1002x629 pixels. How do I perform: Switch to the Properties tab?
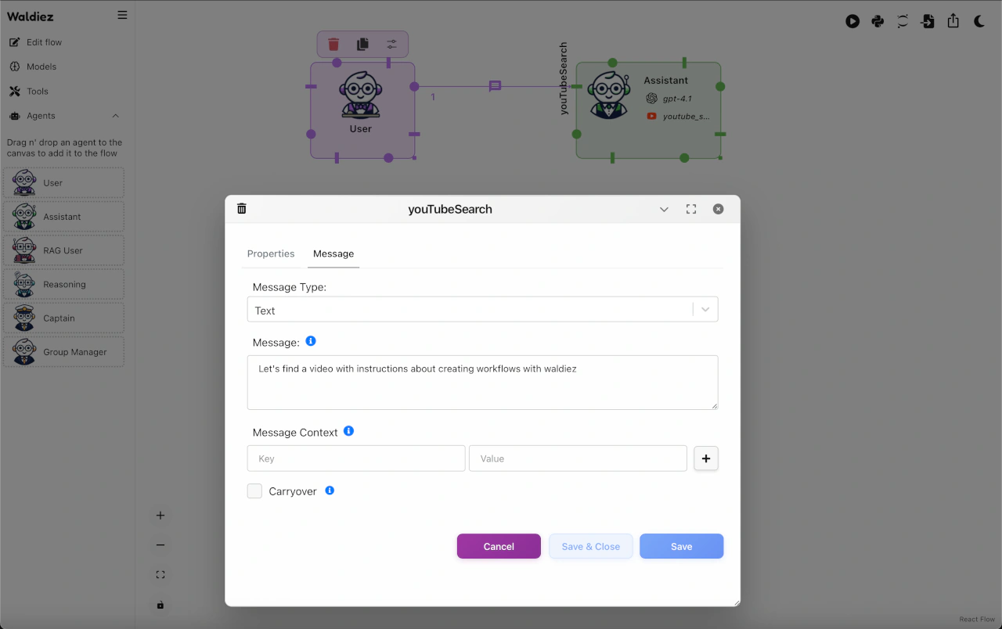pos(271,253)
